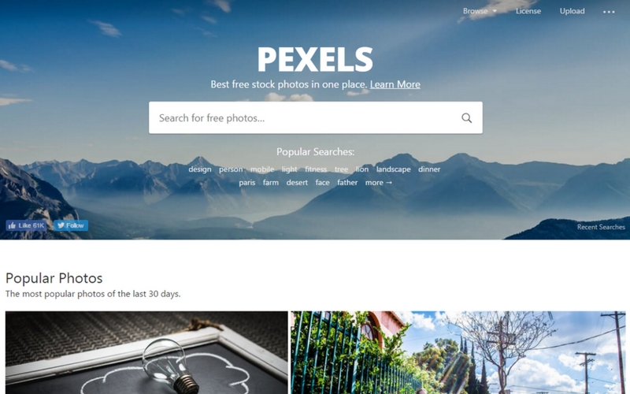Focus the Search for free photos field
630x394 pixels.
(316, 117)
